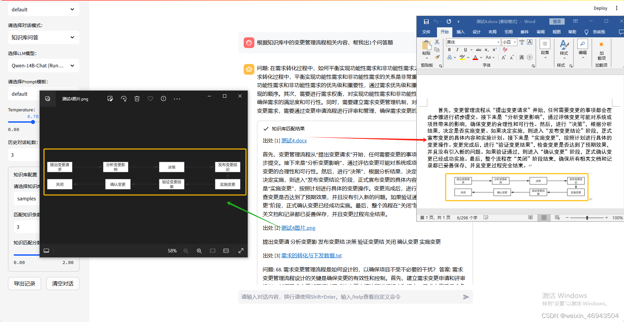
Task: Expand the 样式 styles gallery in Word
Action: tap(564, 49)
